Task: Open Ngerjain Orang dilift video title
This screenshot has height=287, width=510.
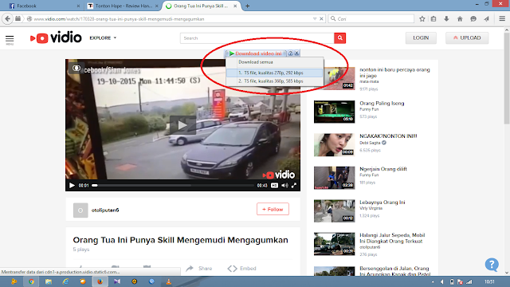Action: 382,169
